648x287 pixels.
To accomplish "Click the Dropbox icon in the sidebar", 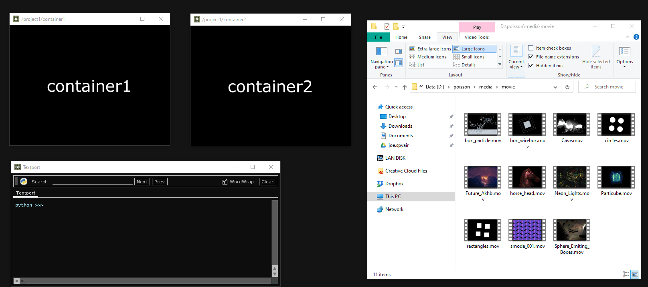I will [380, 184].
